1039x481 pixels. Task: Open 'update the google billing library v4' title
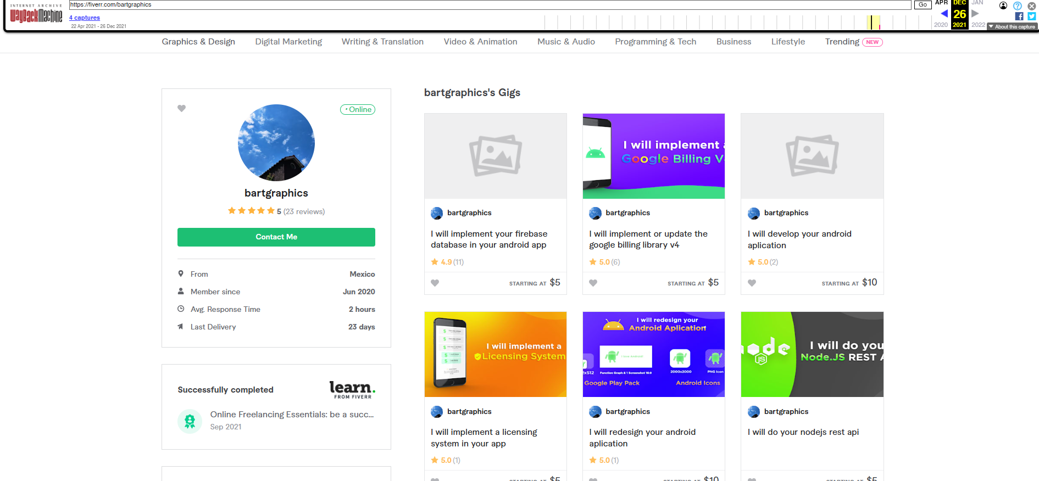(648, 239)
